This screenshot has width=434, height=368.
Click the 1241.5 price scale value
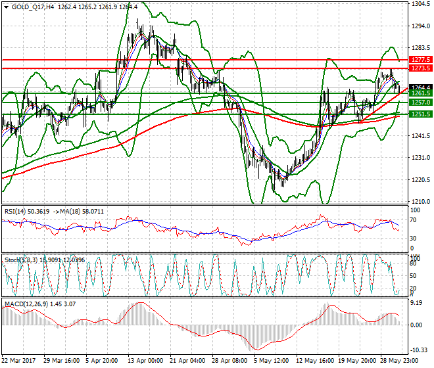tap(421, 135)
